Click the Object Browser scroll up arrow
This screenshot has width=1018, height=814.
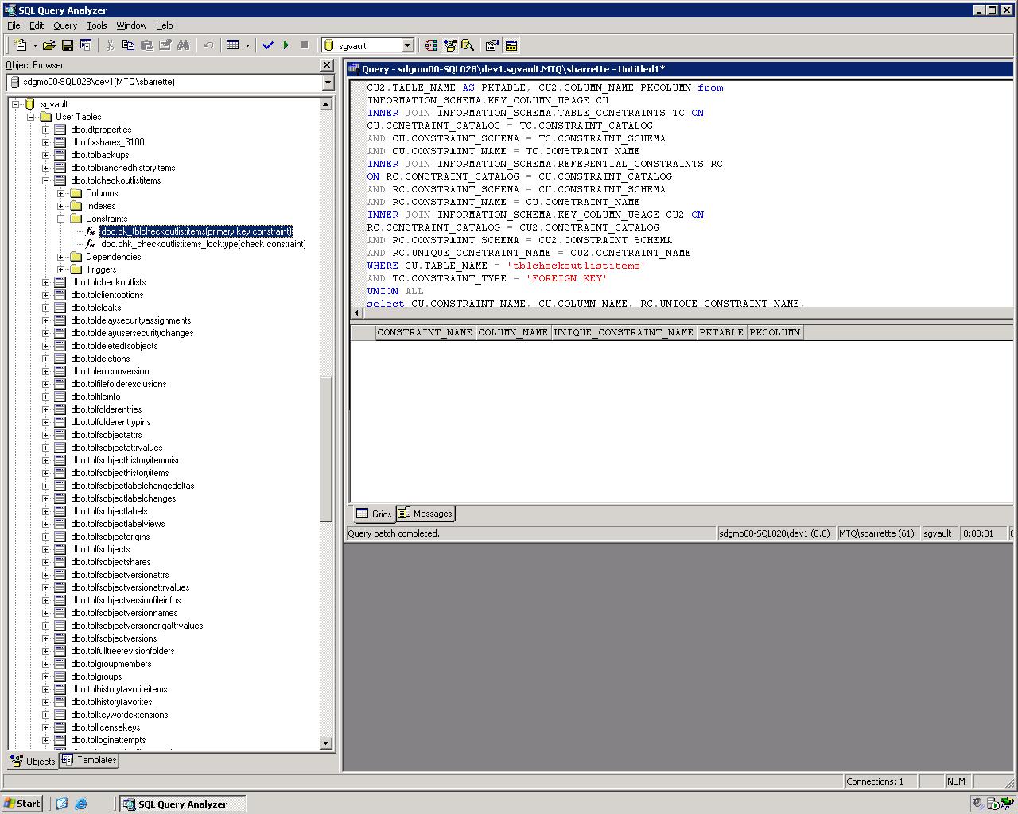click(326, 104)
